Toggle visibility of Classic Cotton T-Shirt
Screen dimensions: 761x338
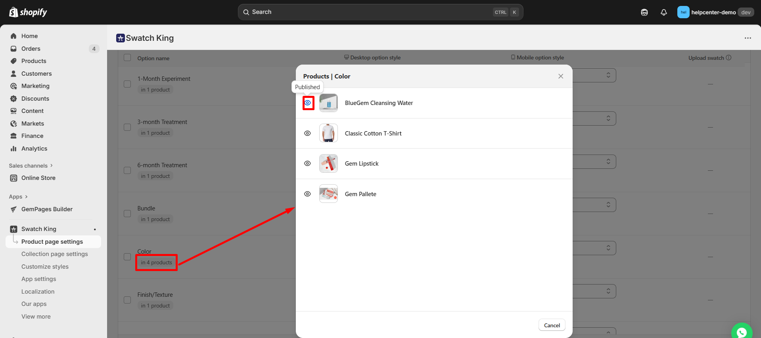(307, 134)
